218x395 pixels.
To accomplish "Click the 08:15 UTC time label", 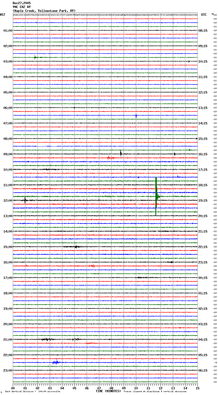I will 203,31.
